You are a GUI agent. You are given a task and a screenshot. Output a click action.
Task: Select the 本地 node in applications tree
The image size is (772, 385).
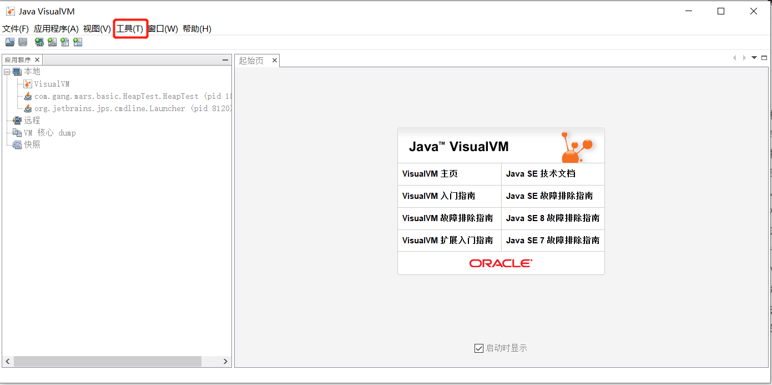click(x=32, y=72)
